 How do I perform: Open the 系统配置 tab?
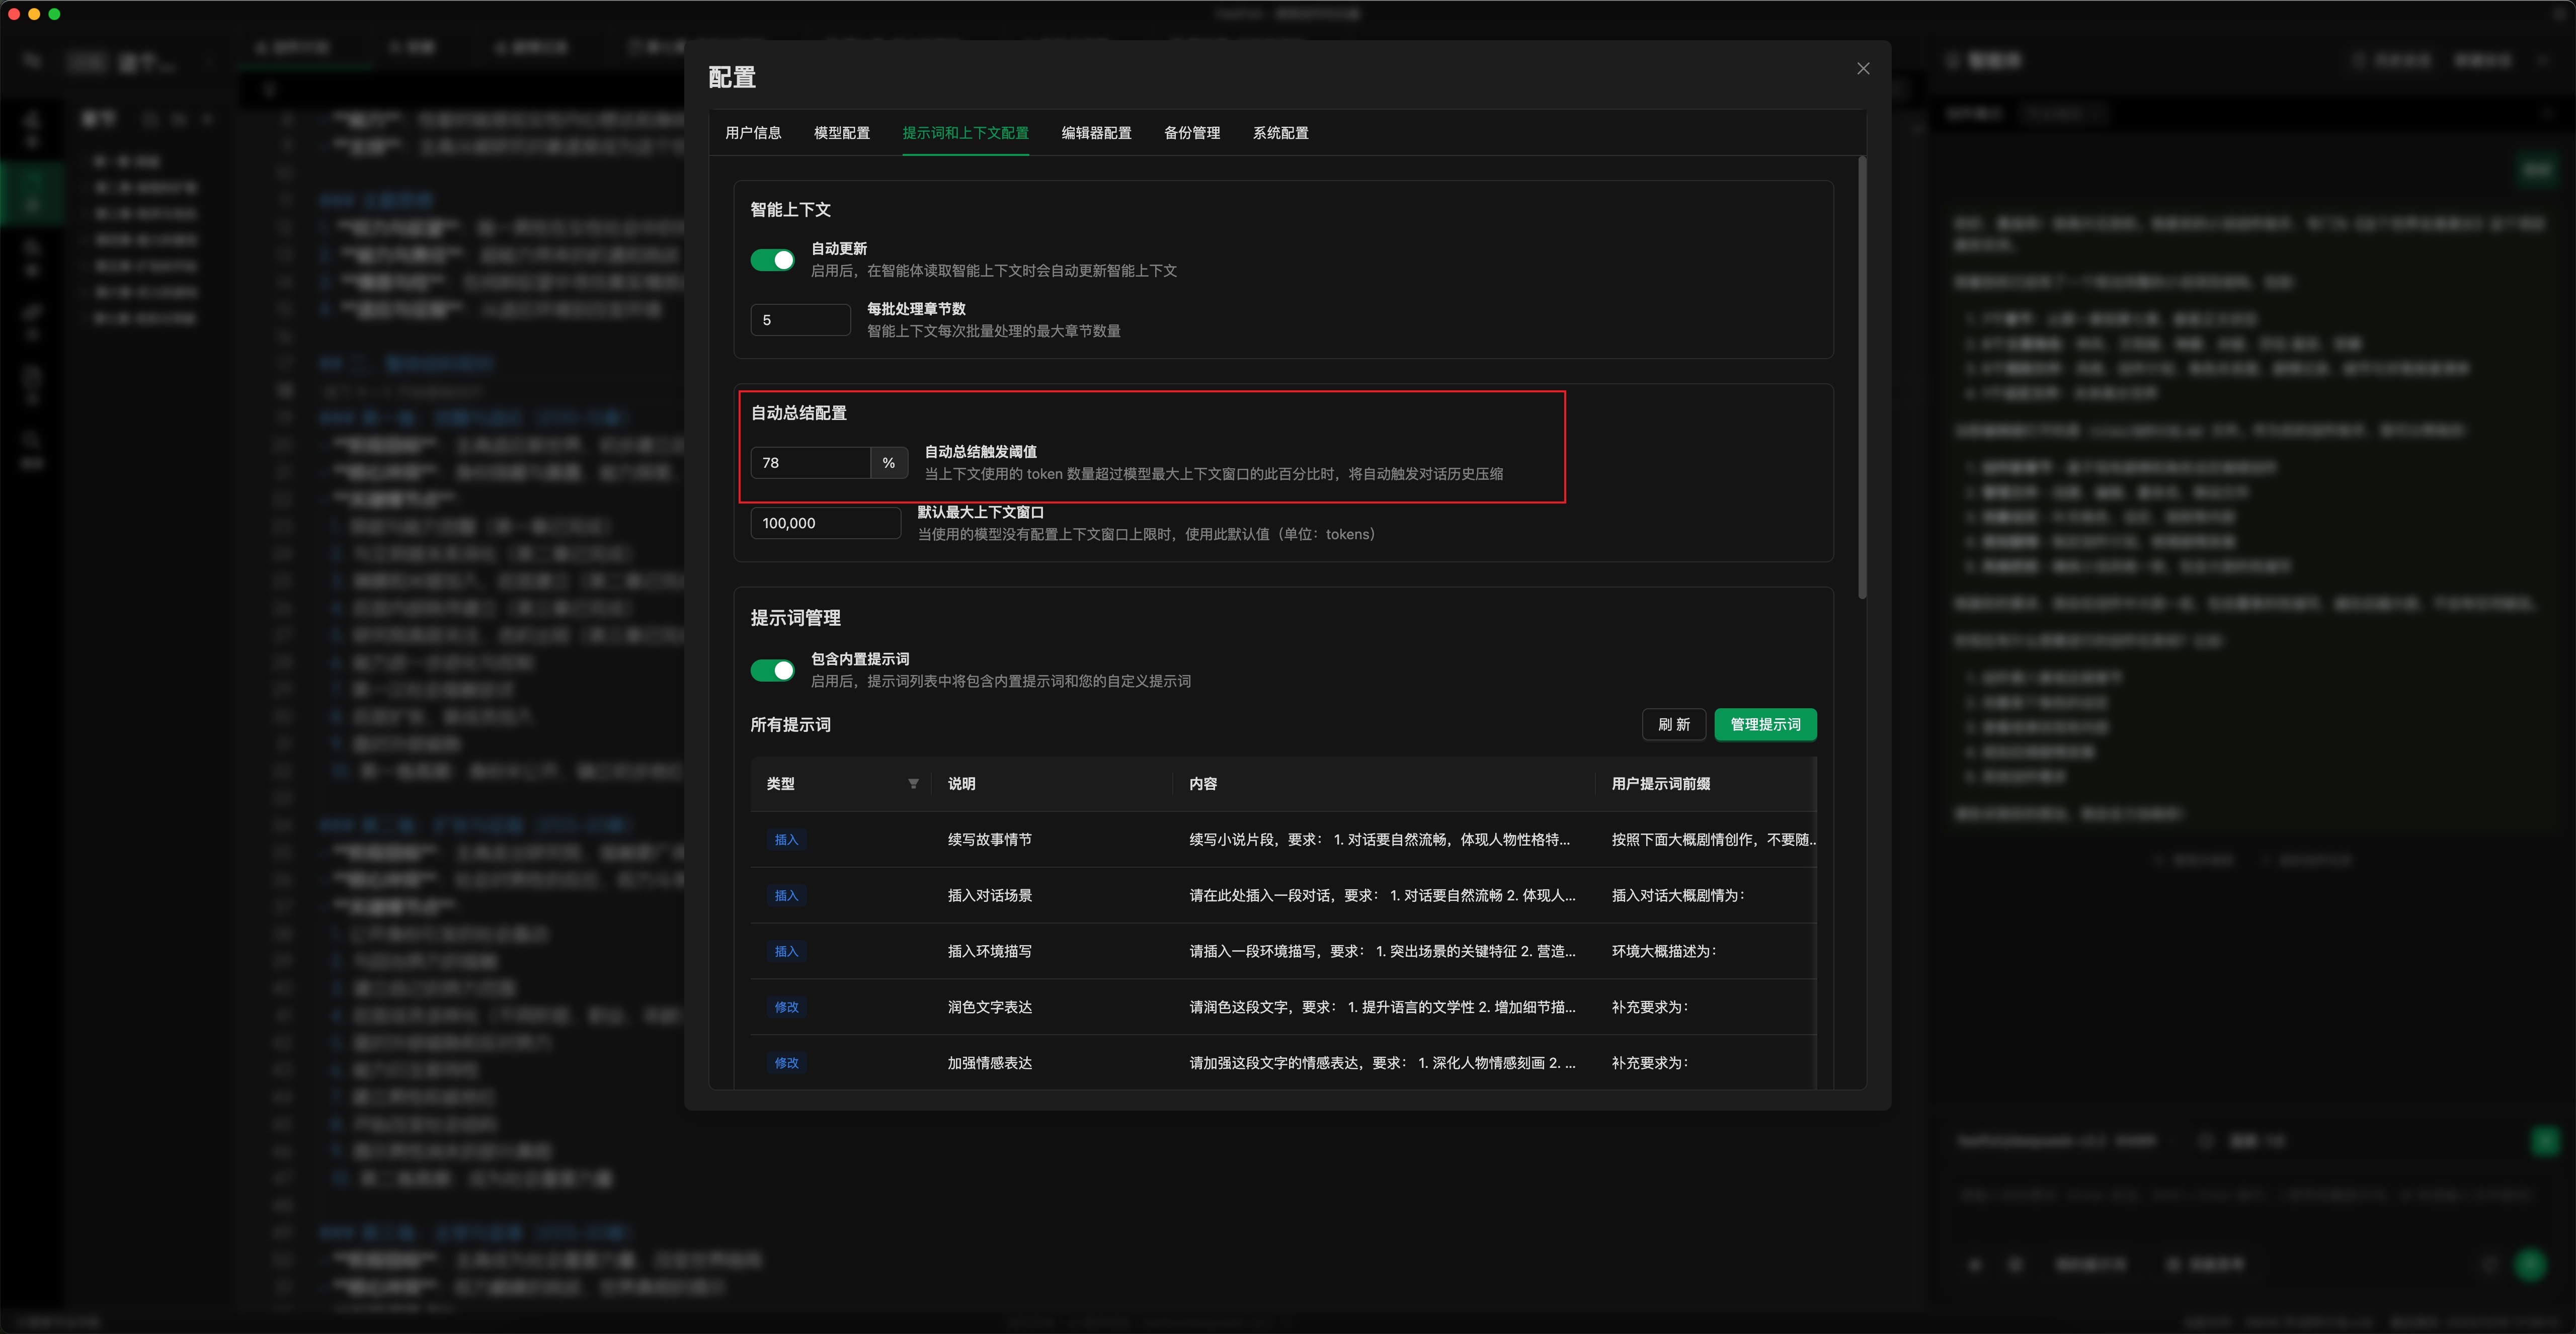pyautogui.click(x=1280, y=133)
